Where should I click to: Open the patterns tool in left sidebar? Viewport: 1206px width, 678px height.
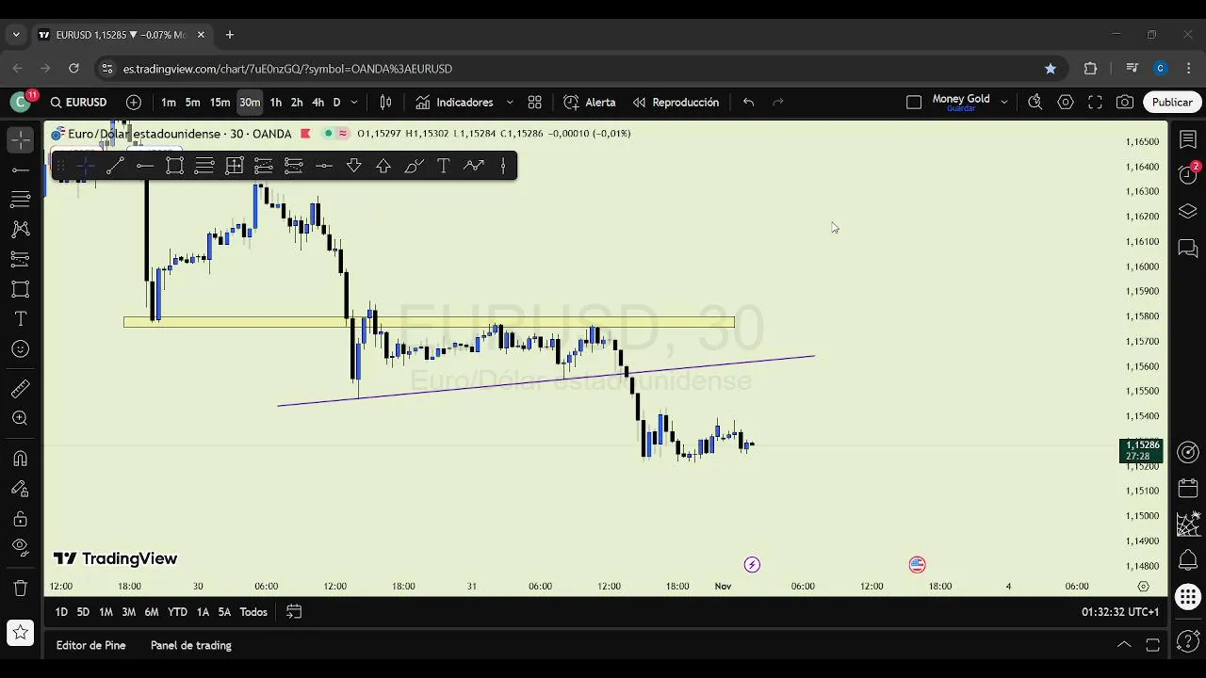20,229
